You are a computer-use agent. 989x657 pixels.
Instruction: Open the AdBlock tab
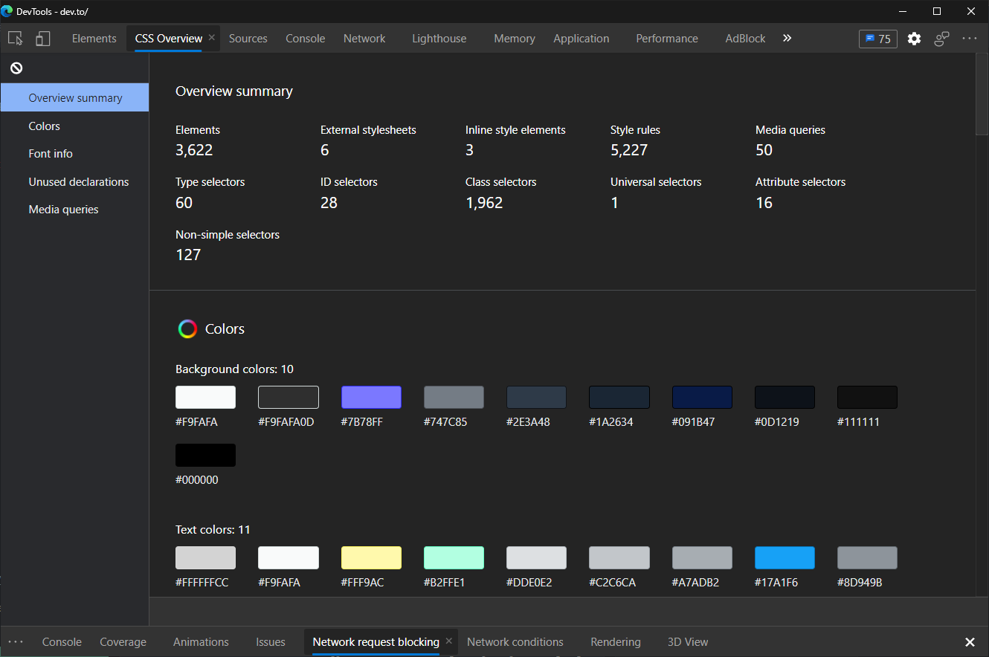pos(745,39)
